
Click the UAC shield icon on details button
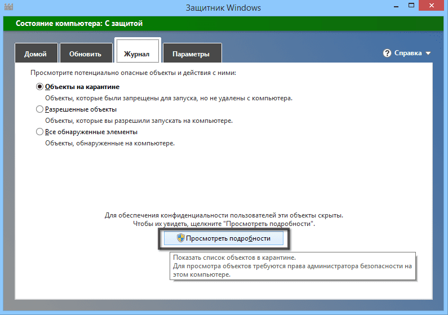tap(180, 238)
